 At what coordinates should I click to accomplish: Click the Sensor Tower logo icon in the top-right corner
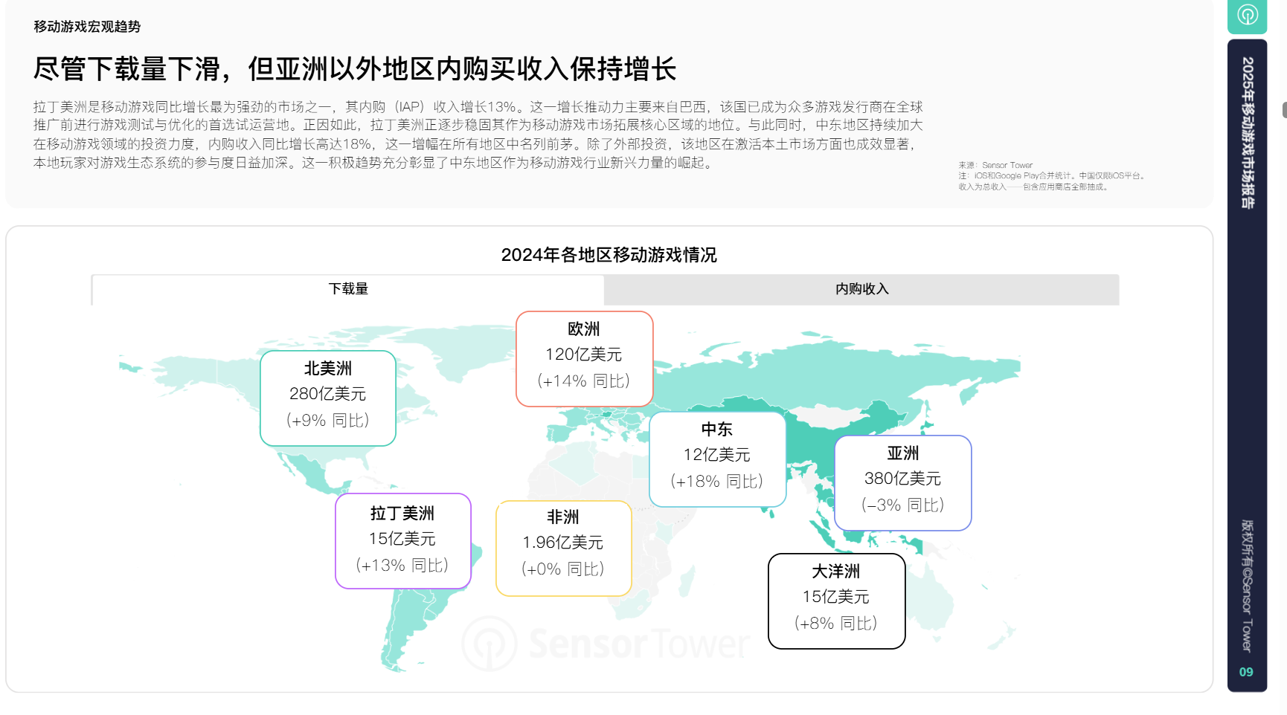(x=1247, y=15)
